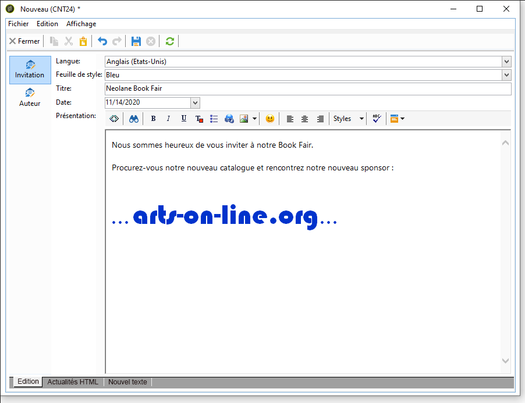Click the insert hyperlink globe icon
Screen dimensions: 525x403
(229, 119)
